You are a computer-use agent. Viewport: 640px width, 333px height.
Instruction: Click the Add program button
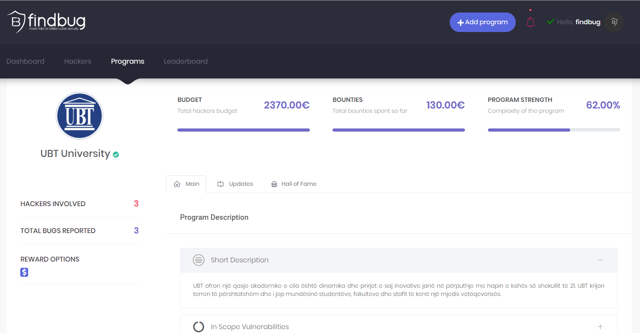(x=483, y=22)
